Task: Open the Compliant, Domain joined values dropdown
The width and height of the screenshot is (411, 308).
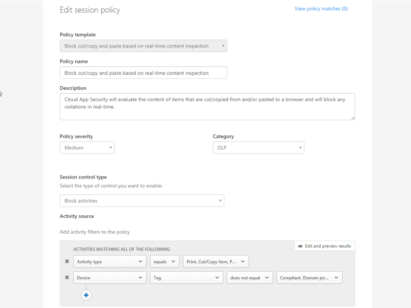Action: tap(309, 277)
